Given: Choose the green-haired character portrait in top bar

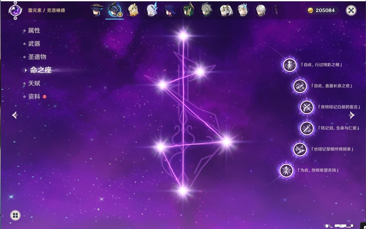Looking at the screenshot, I should tap(188, 10).
